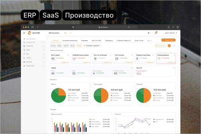The height and width of the screenshot is (134, 201).
Task: Expand the Производство sidebar section arrow
Action: click(x=43, y=42)
